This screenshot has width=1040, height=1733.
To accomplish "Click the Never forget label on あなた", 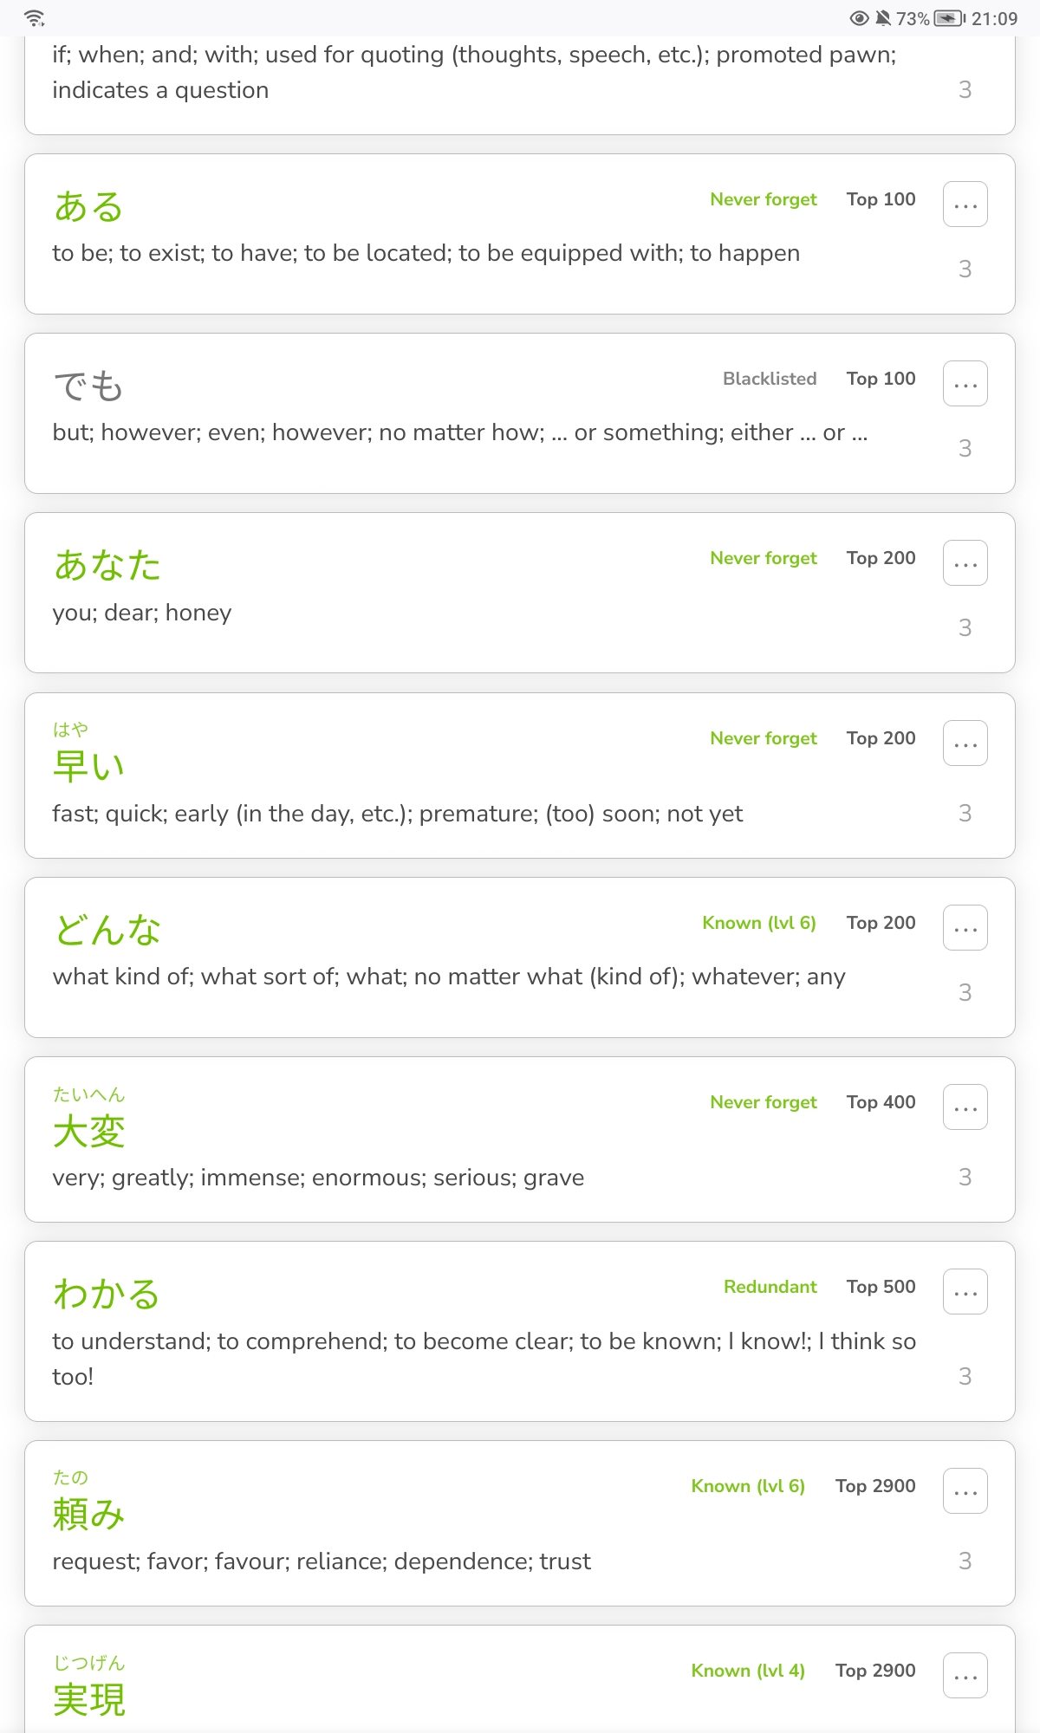I will point(763,558).
